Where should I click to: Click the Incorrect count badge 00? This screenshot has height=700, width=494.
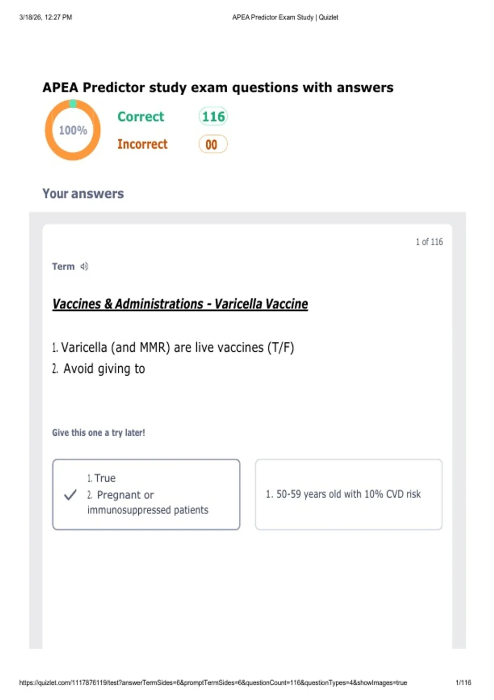[213, 144]
